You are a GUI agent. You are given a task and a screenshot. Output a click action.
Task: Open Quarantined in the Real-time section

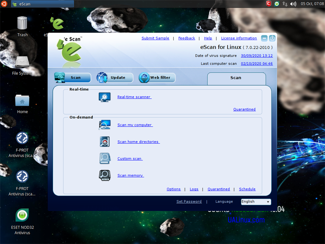[244, 109]
